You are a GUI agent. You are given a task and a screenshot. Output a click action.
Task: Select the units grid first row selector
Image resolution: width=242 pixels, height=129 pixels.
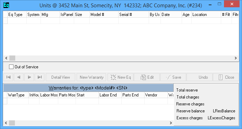[x=6, y=21]
